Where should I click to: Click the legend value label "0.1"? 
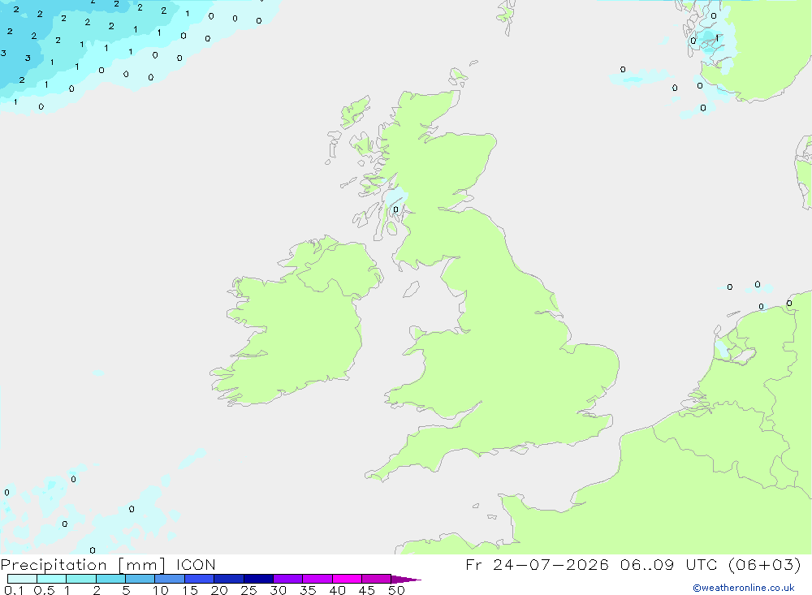point(14,590)
